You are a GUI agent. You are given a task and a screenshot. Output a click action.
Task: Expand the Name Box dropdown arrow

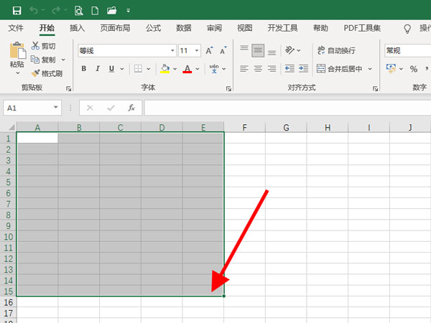[x=57, y=108]
